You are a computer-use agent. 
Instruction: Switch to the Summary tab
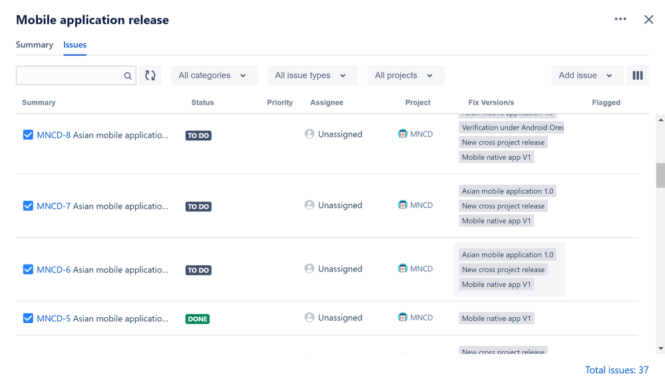point(35,45)
